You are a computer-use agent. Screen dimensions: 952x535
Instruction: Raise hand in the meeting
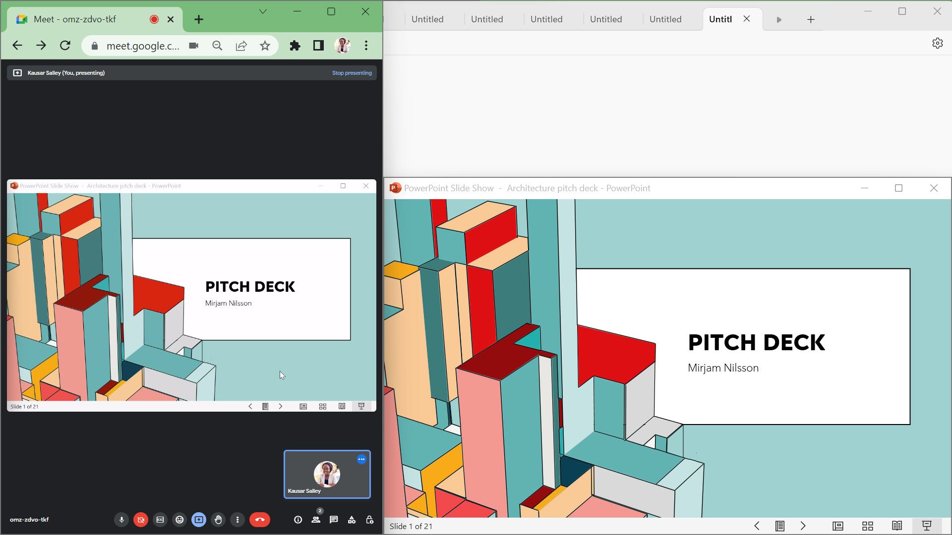[218, 520]
